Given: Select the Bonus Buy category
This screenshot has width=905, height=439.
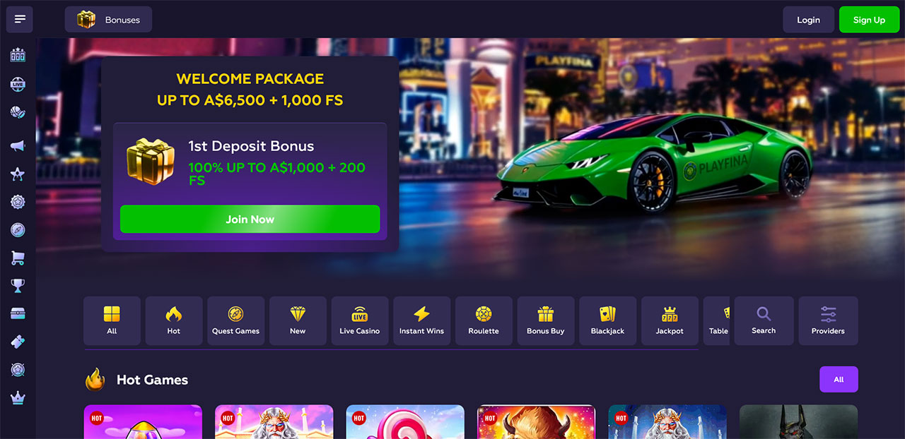Looking at the screenshot, I should 546,320.
